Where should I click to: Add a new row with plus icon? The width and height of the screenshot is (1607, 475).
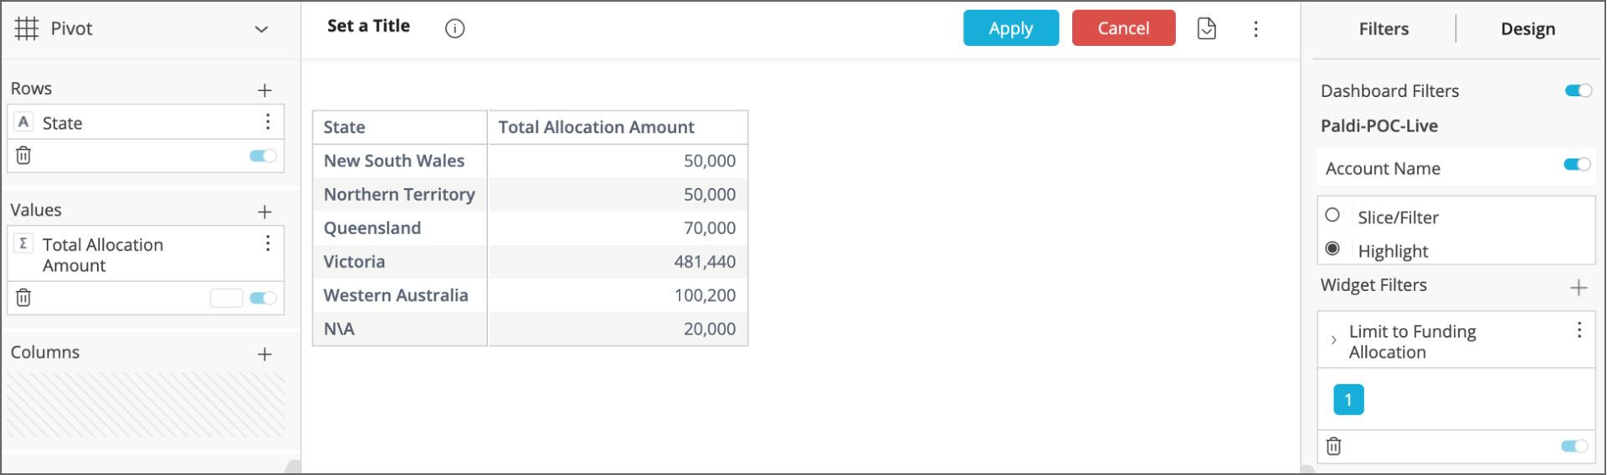coord(264,90)
